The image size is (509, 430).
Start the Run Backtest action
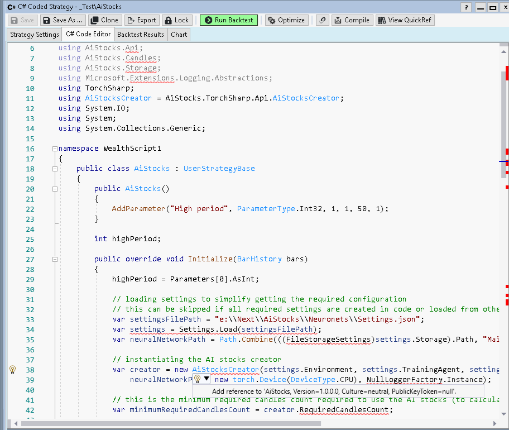coord(228,20)
